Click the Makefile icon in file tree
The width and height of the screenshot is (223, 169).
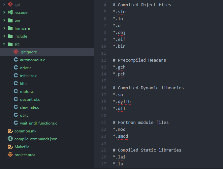[x=10, y=147]
